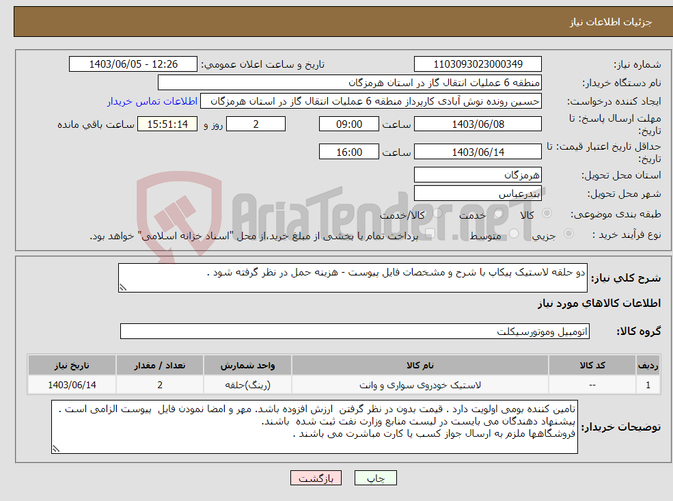Viewport: 673px width, 501px height.
Task: Click the page header جزئیات اطلاعات نیاز
Action: point(610,22)
